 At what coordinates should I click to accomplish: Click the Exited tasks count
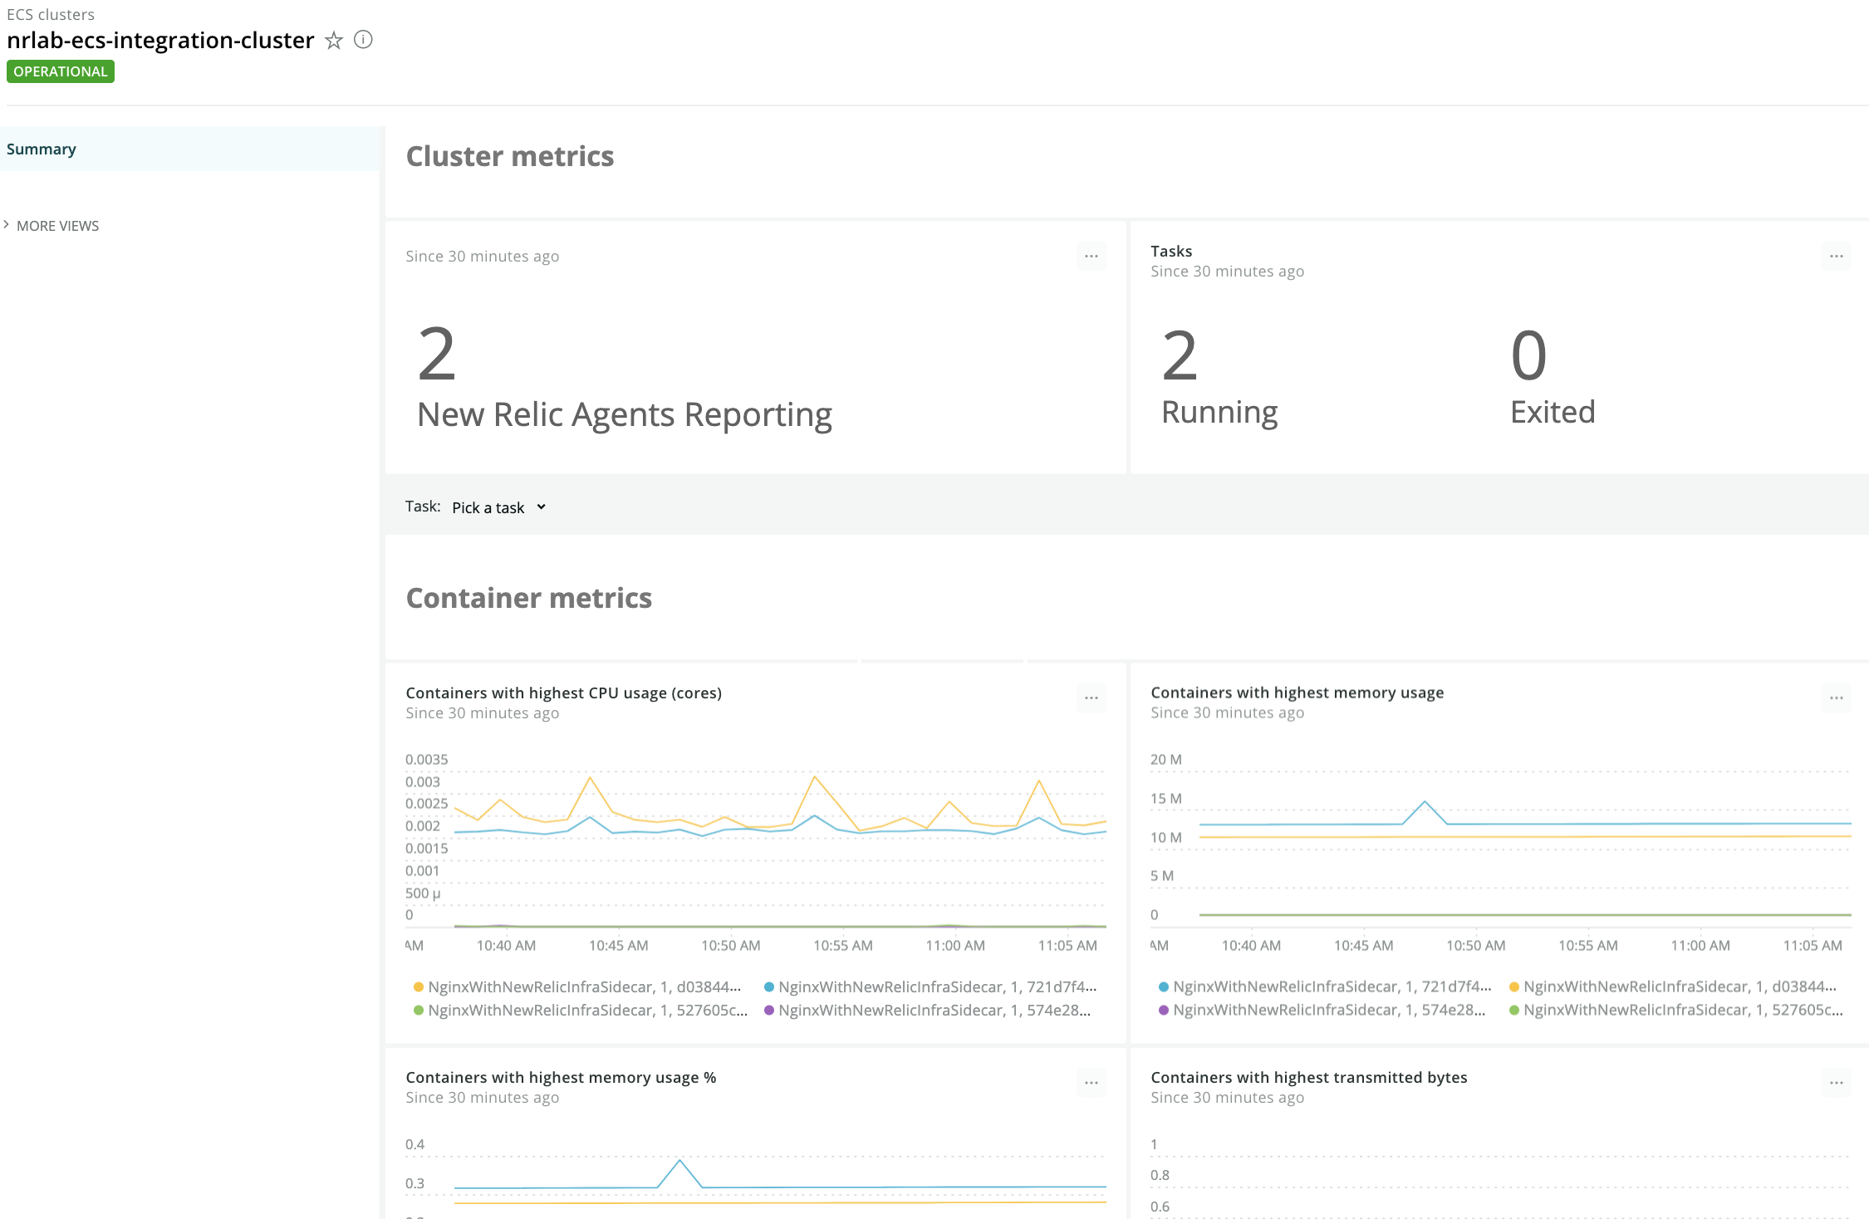pos(1528,356)
